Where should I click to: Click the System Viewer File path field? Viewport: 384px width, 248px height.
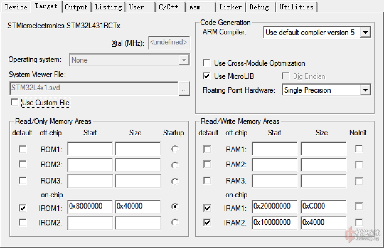point(94,88)
